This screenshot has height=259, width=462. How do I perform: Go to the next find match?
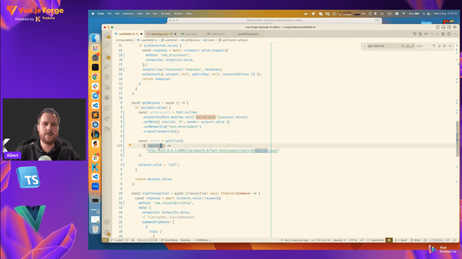tap(439, 46)
